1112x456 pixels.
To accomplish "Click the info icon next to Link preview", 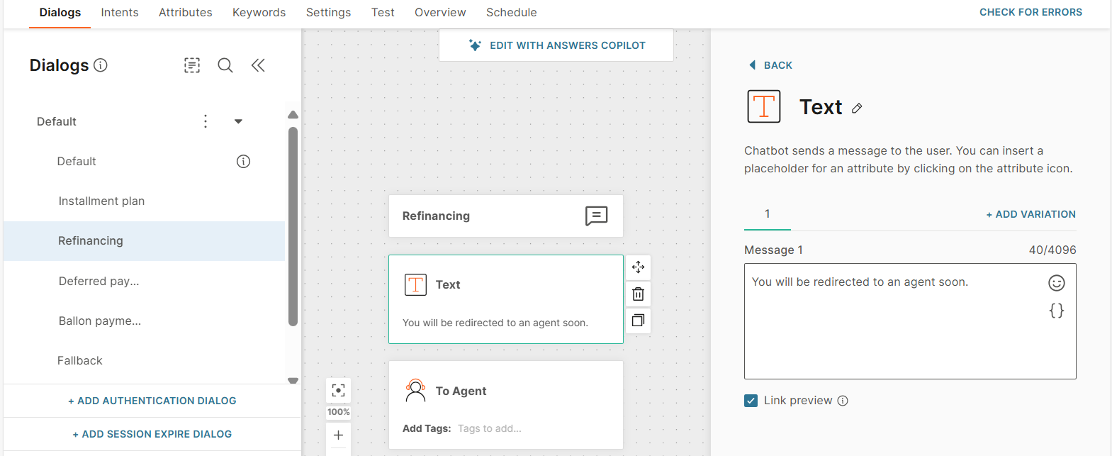I will [x=843, y=401].
